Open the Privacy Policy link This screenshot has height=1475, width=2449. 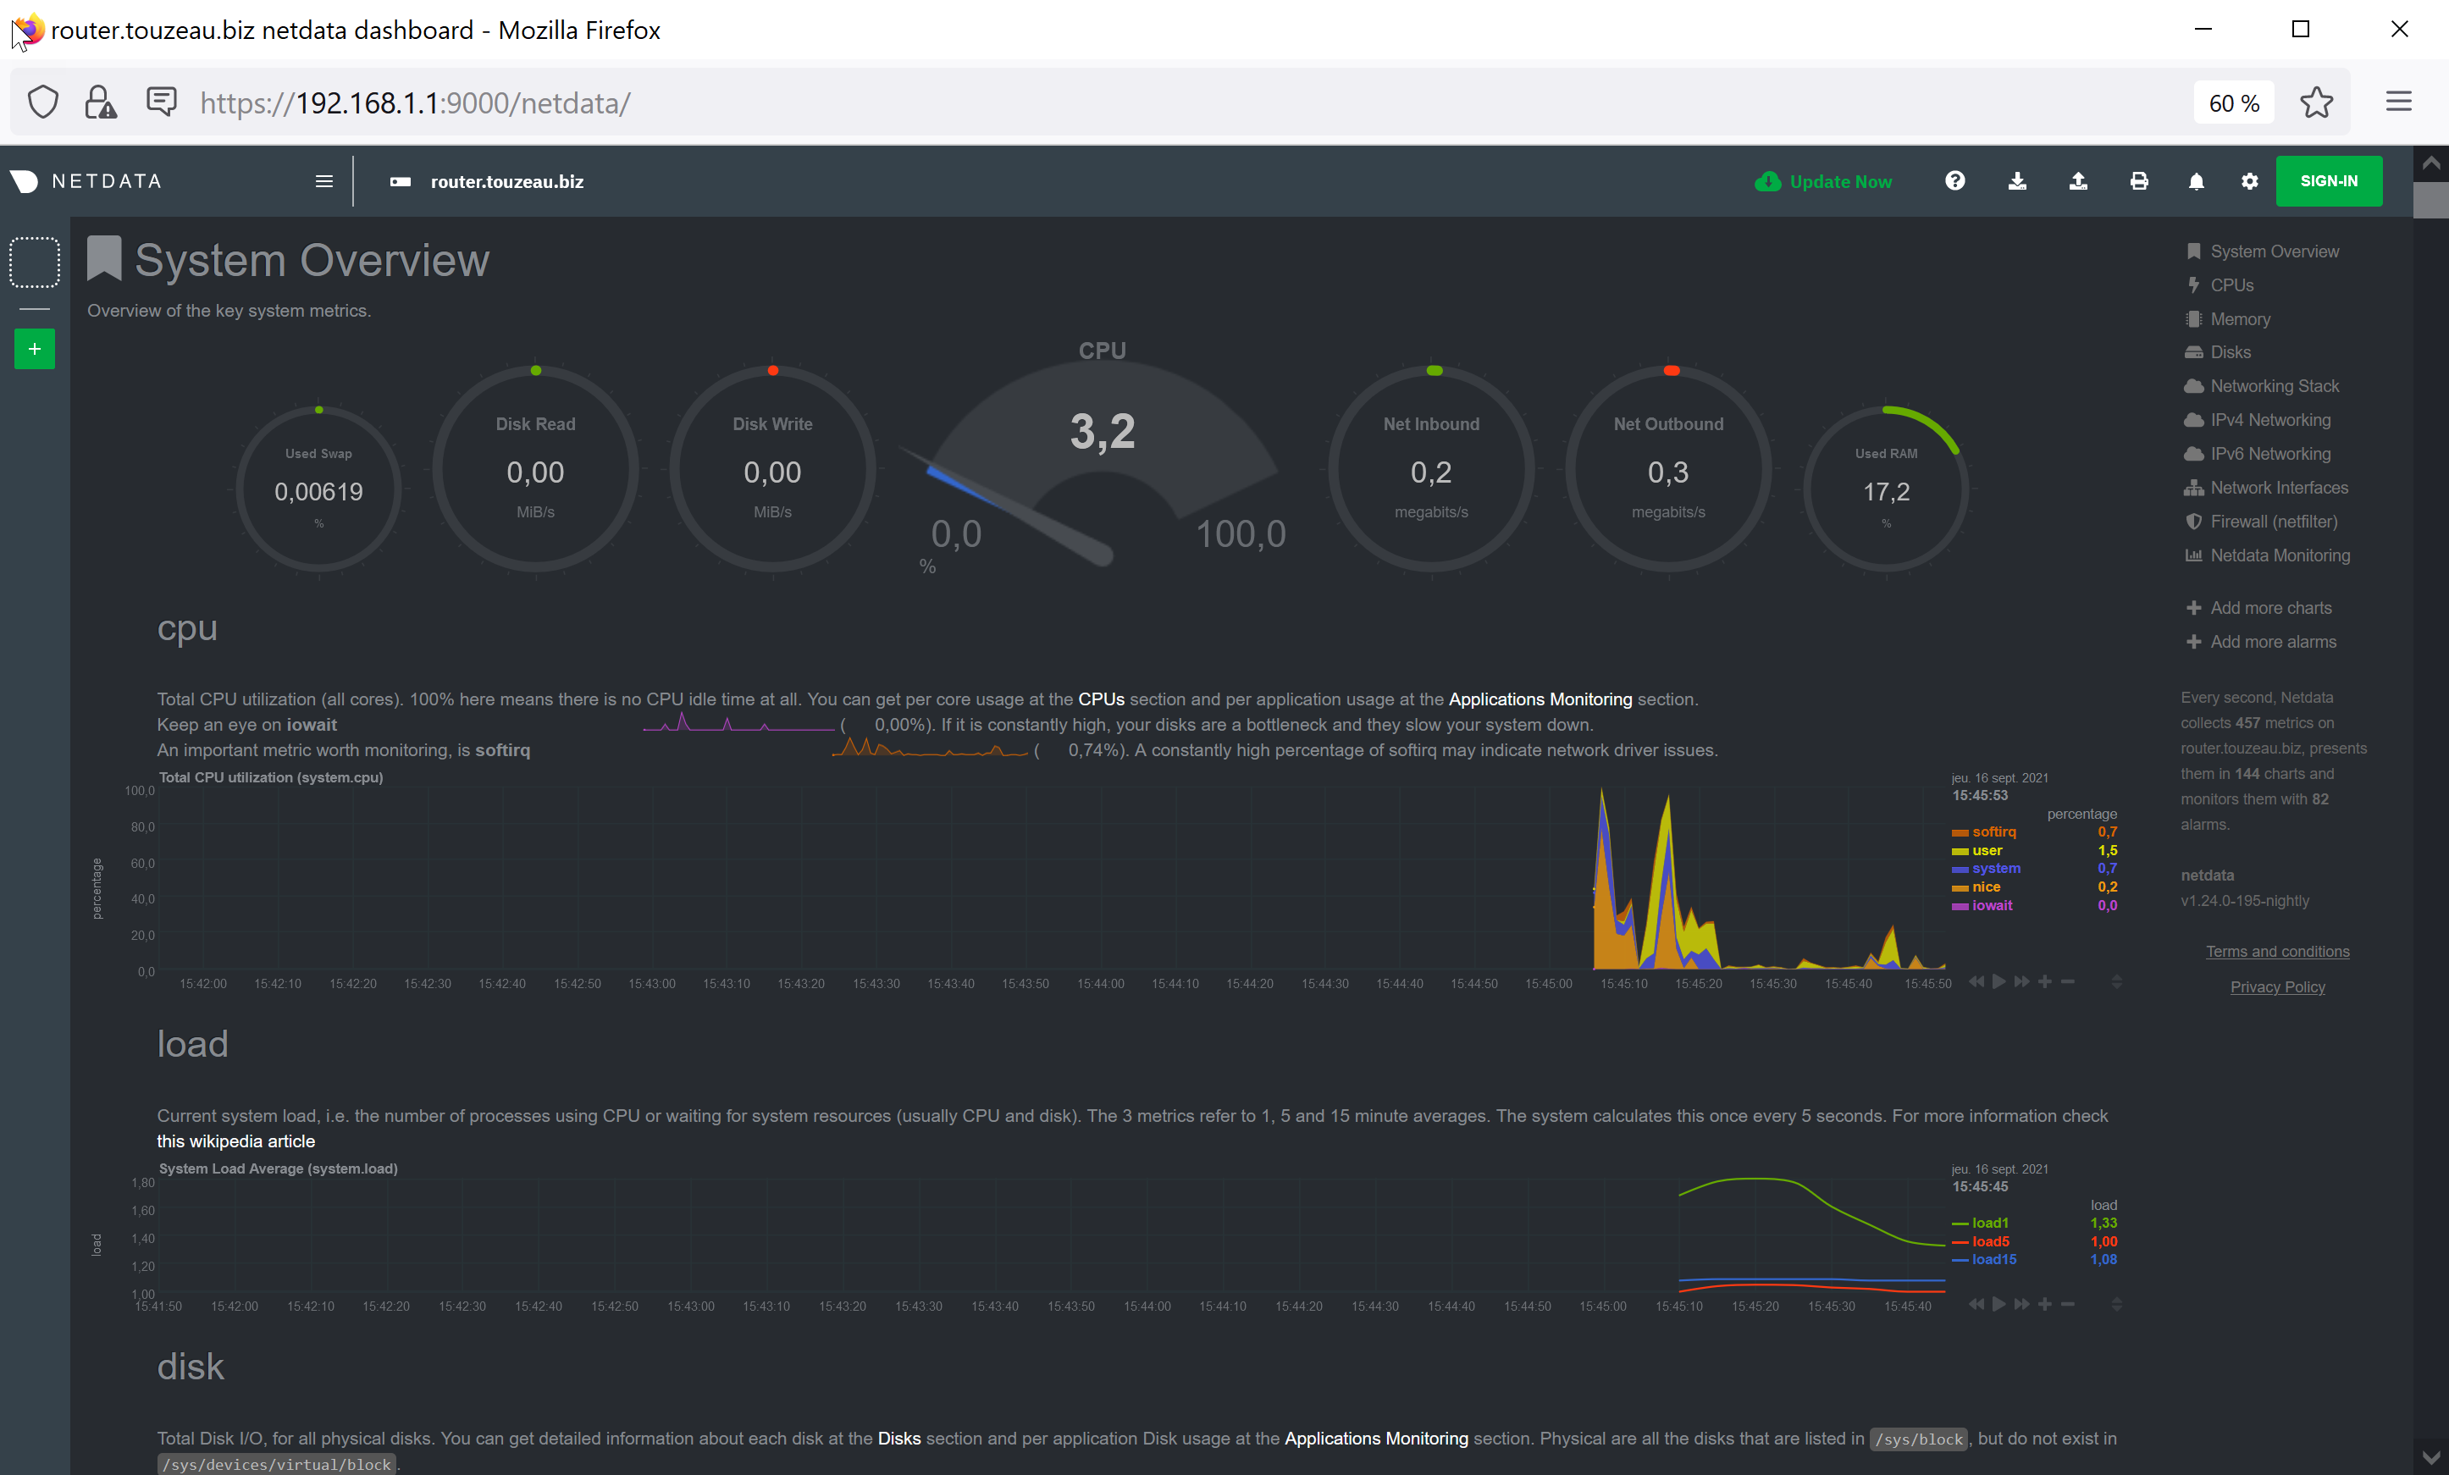2277,987
